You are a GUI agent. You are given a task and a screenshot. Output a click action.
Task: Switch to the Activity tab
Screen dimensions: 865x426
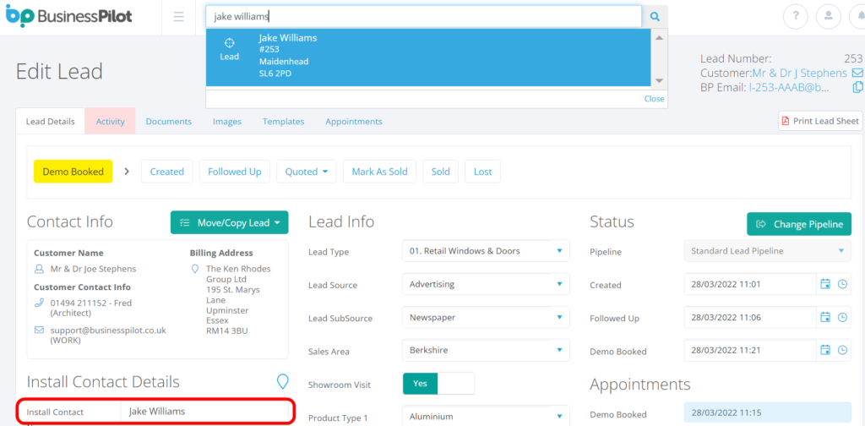click(110, 122)
